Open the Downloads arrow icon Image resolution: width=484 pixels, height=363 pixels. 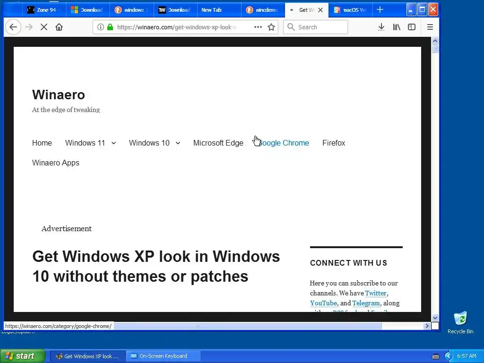(x=381, y=27)
